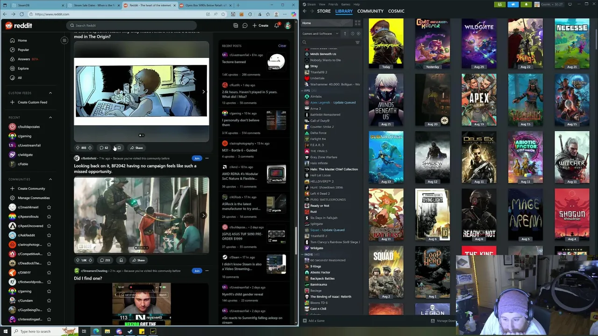Refresh the Reddit page in the browser
The image size is (598, 336).
(21, 14)
